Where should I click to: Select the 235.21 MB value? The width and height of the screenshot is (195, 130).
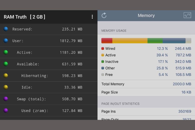[72, 29]
